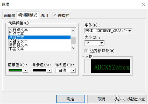Click the green foreground color swatch

pyautogui.click(x=16, y=70)
